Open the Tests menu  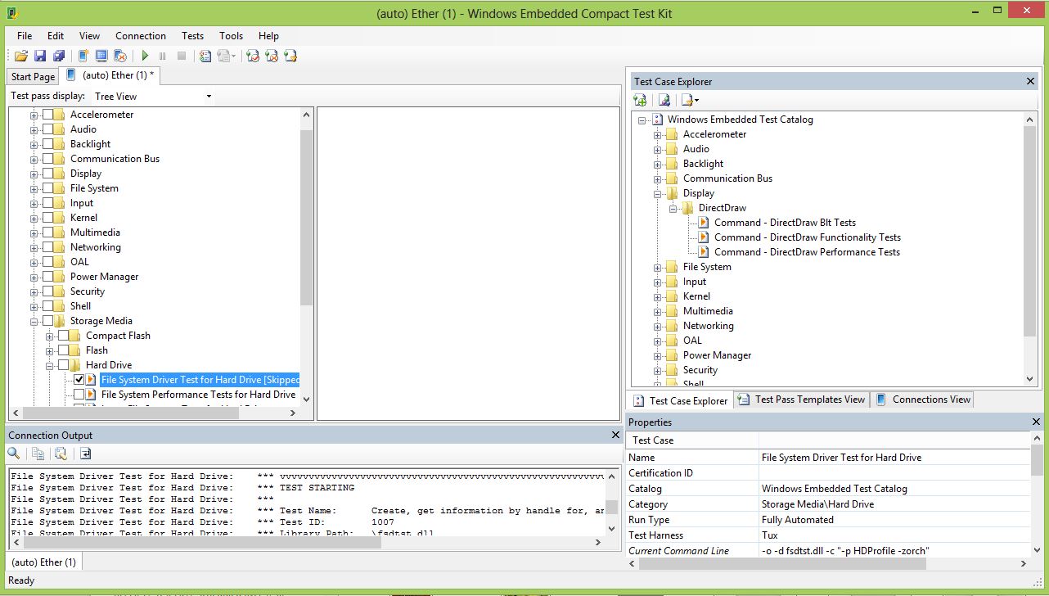193,36
